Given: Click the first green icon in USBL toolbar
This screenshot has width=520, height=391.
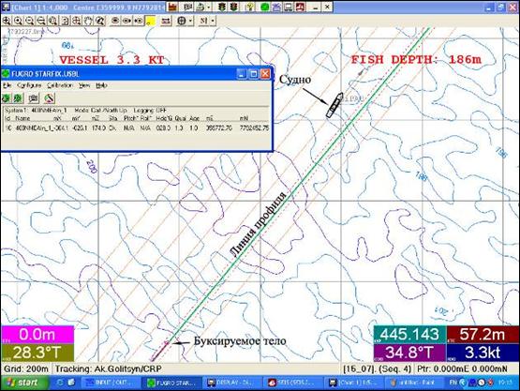Looking at the screenshot, I should (x=6, y=98).
